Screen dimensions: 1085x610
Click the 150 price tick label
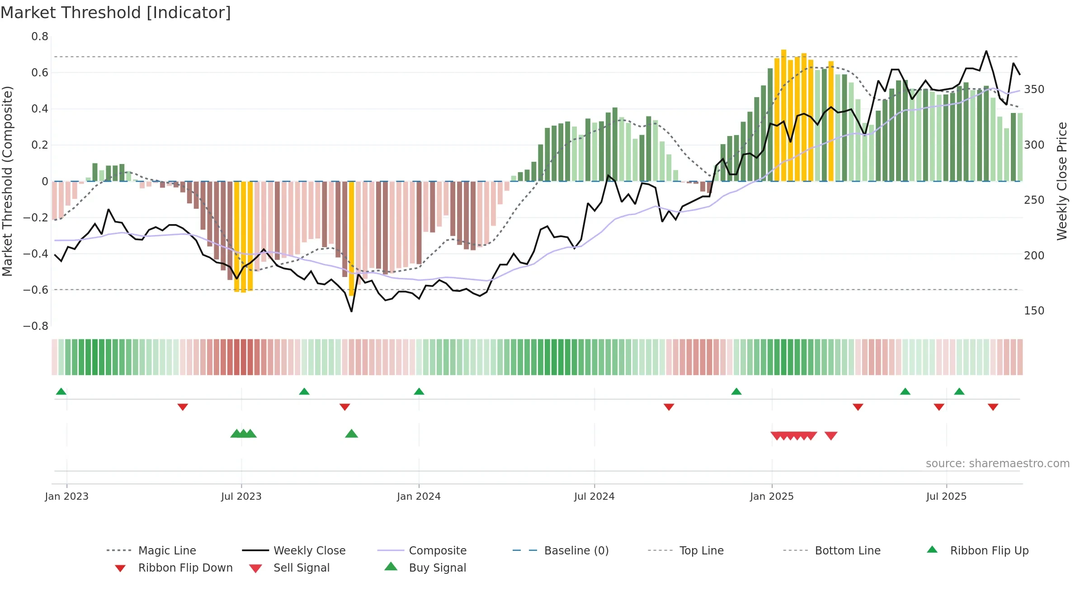(x=1034, y=311)
